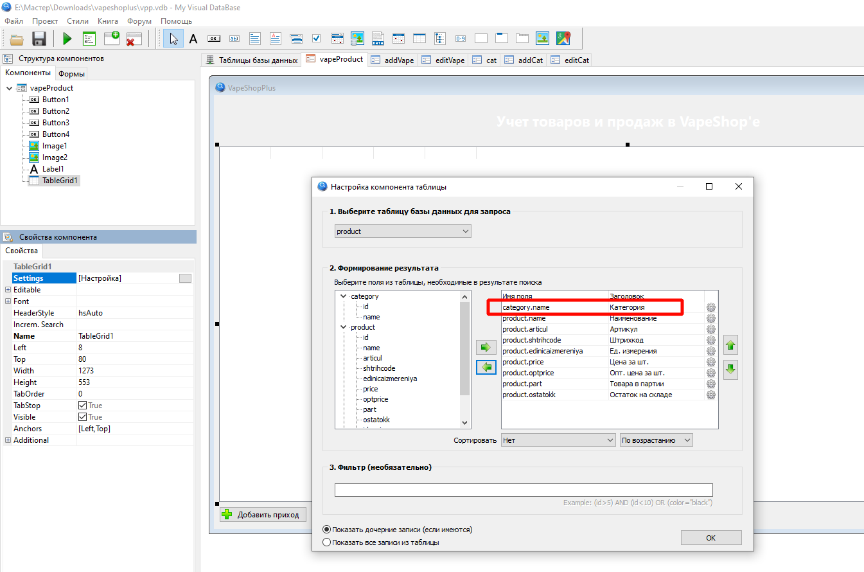
Task: Select the Button (OK) component tool
Action: coord(214,39)
